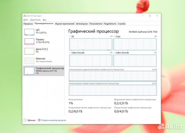Click the Video Encode usage graph
The height and width of the screenshot is (133, 185).
pyautogui.click(x=91, y=61)
